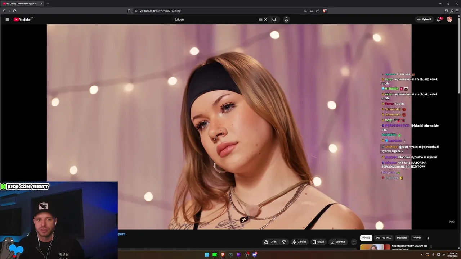Image resolution: width=461 pixels, height=259 pixels.
Task: Click the system tray microphone icon
Action: [x=433, y=255]
